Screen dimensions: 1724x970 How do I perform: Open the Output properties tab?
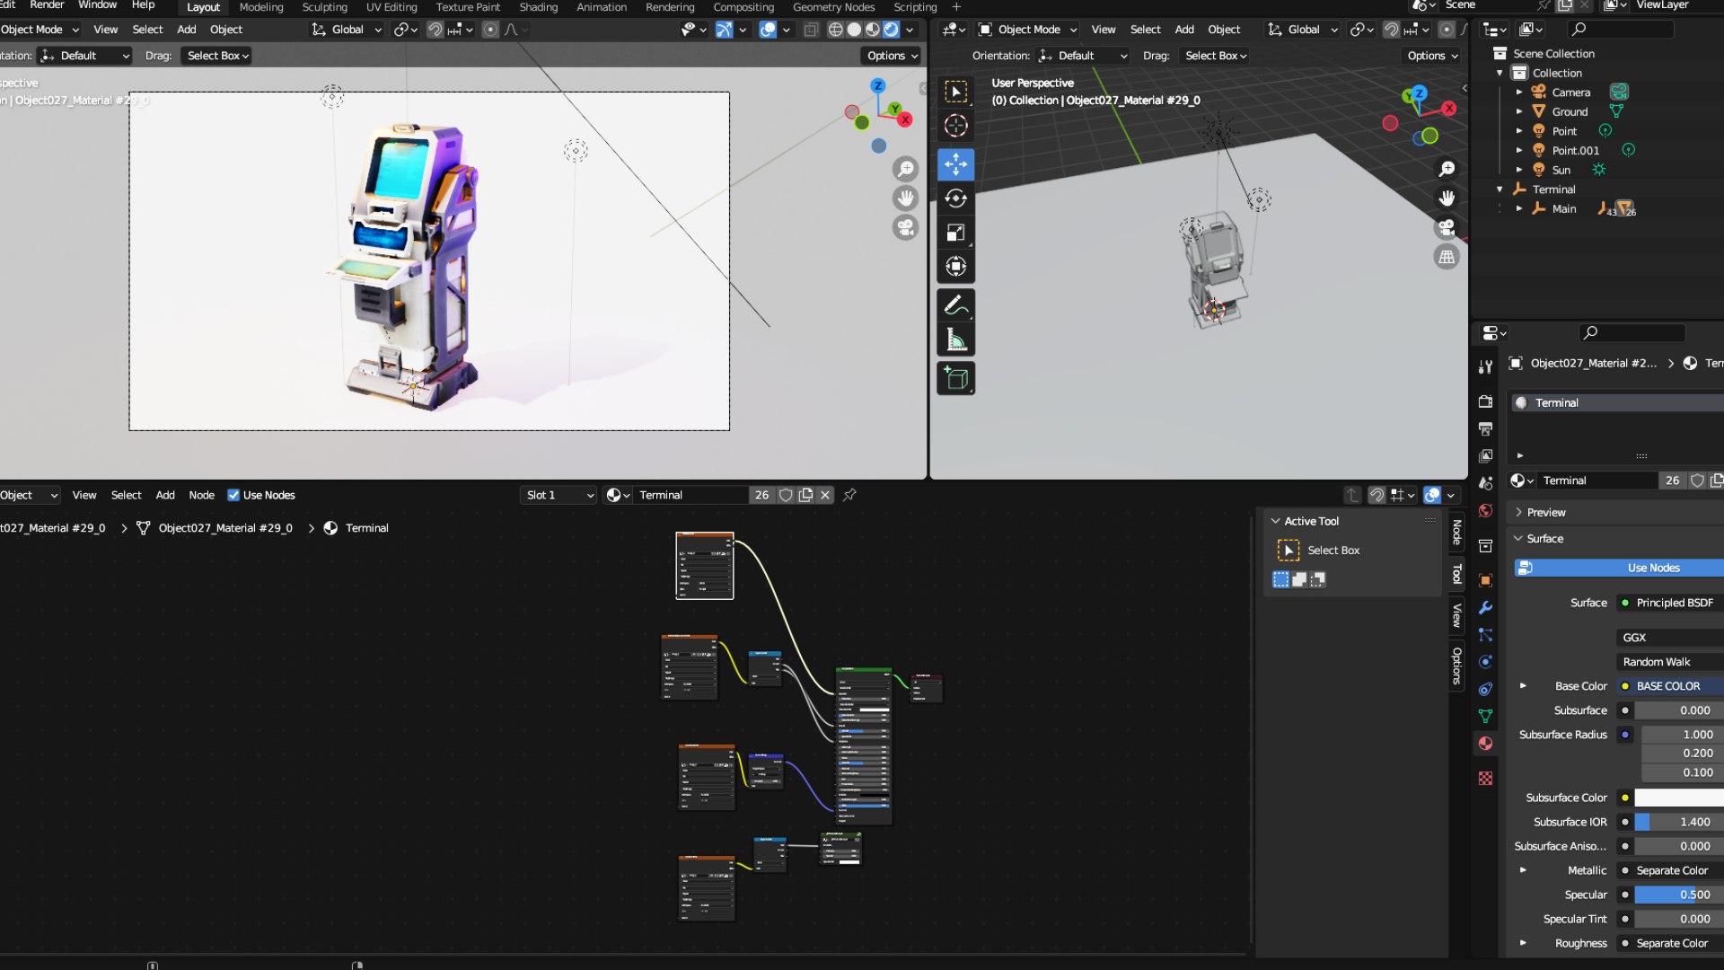[1485, 428]
